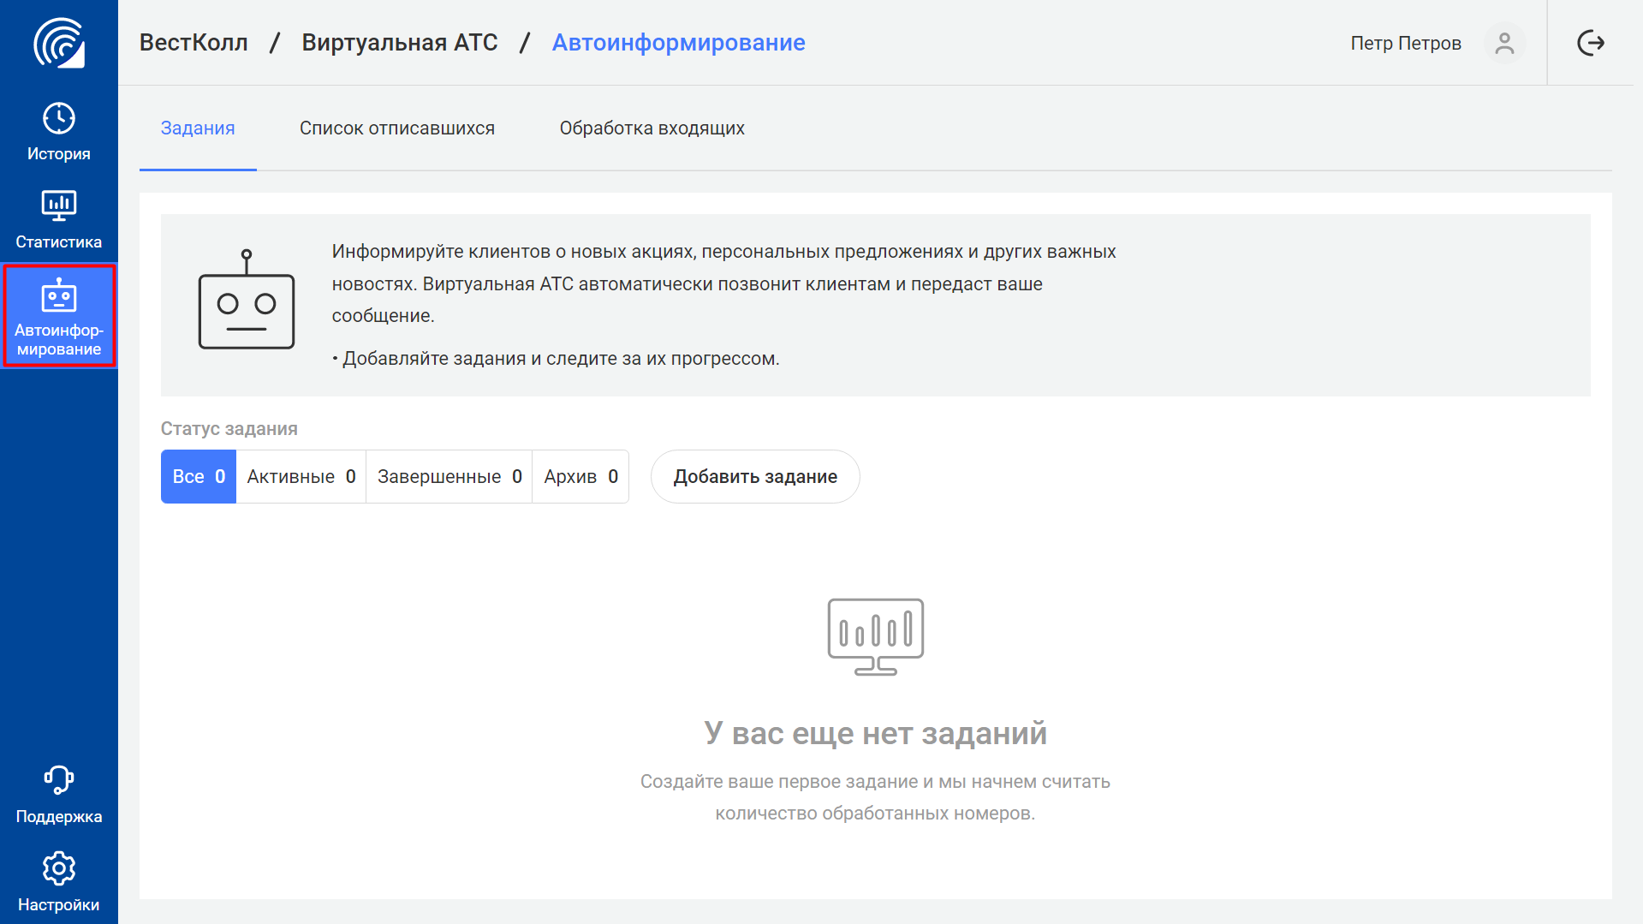This screenshot has width=1643, height=924.
Task: Select the Все status filter
Action: click(x=199, y=477)
